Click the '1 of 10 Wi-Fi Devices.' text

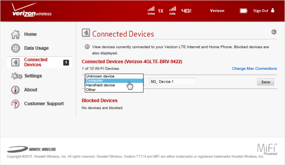pyautogui.click(x=101, y=69)
